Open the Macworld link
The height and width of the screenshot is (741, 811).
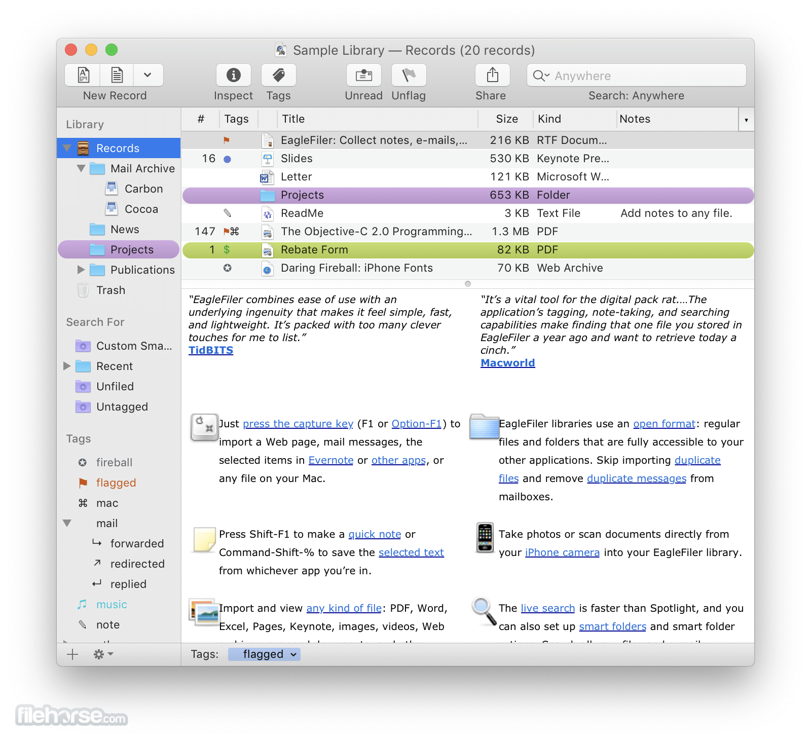click(x=507, y=363)
